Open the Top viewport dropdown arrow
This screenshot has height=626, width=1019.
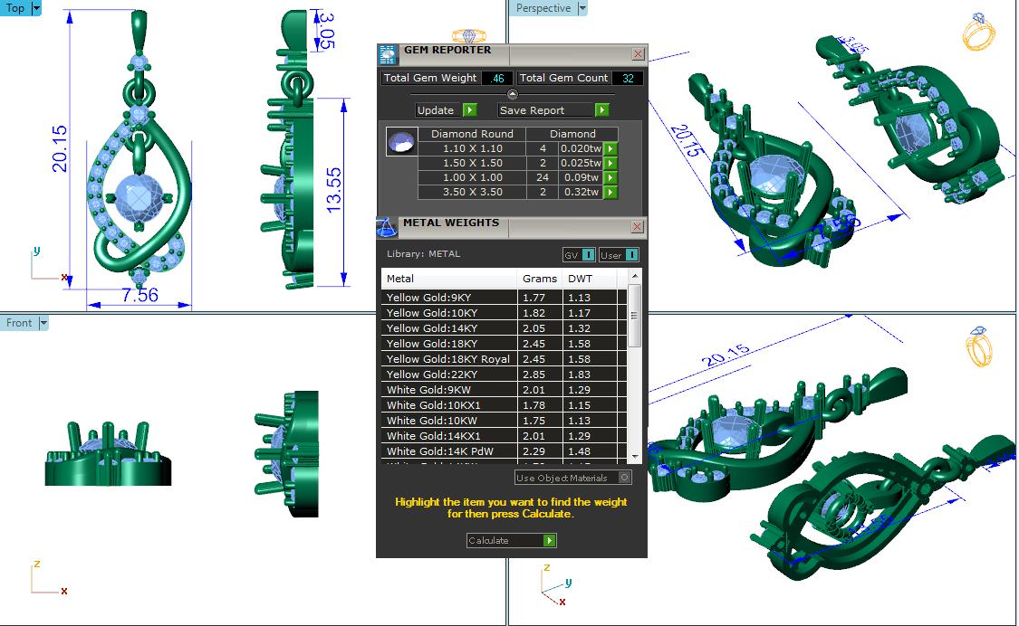pyautogui.click(x=36, y=8)
